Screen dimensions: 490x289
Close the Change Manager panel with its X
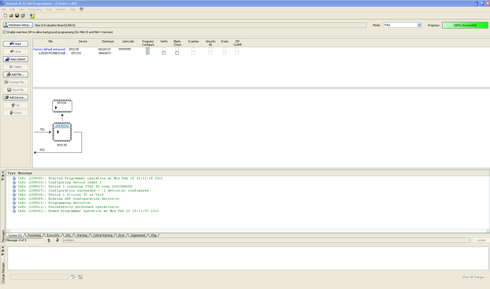click(x=3, y=247)
